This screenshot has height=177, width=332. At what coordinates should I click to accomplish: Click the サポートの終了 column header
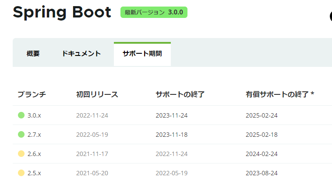[180, 94]
